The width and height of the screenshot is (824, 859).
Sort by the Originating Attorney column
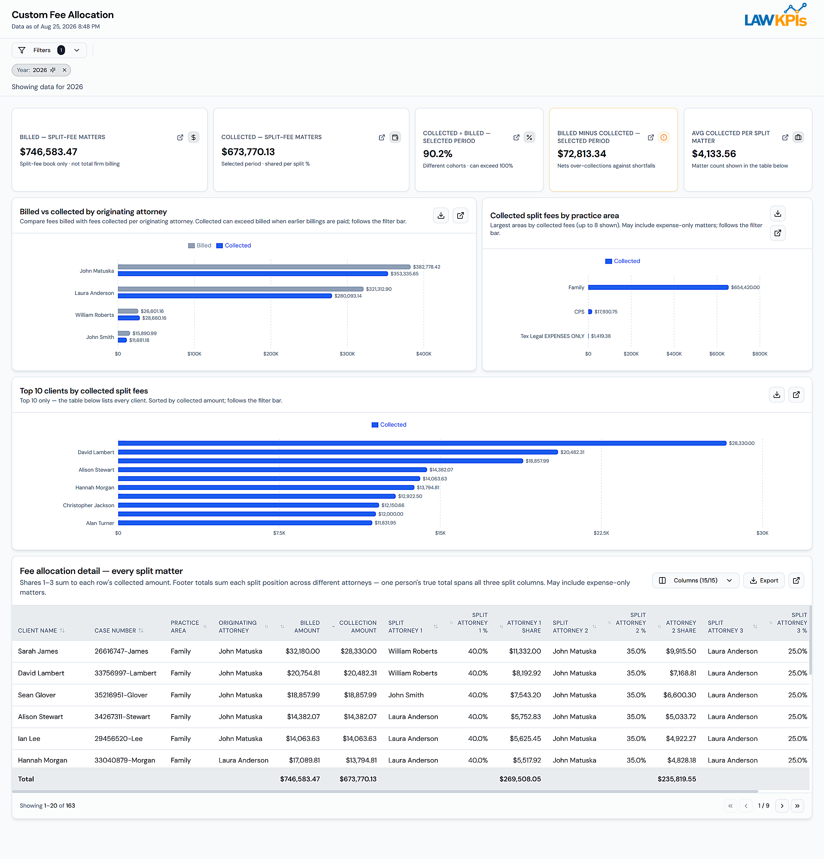click(243, 626)
